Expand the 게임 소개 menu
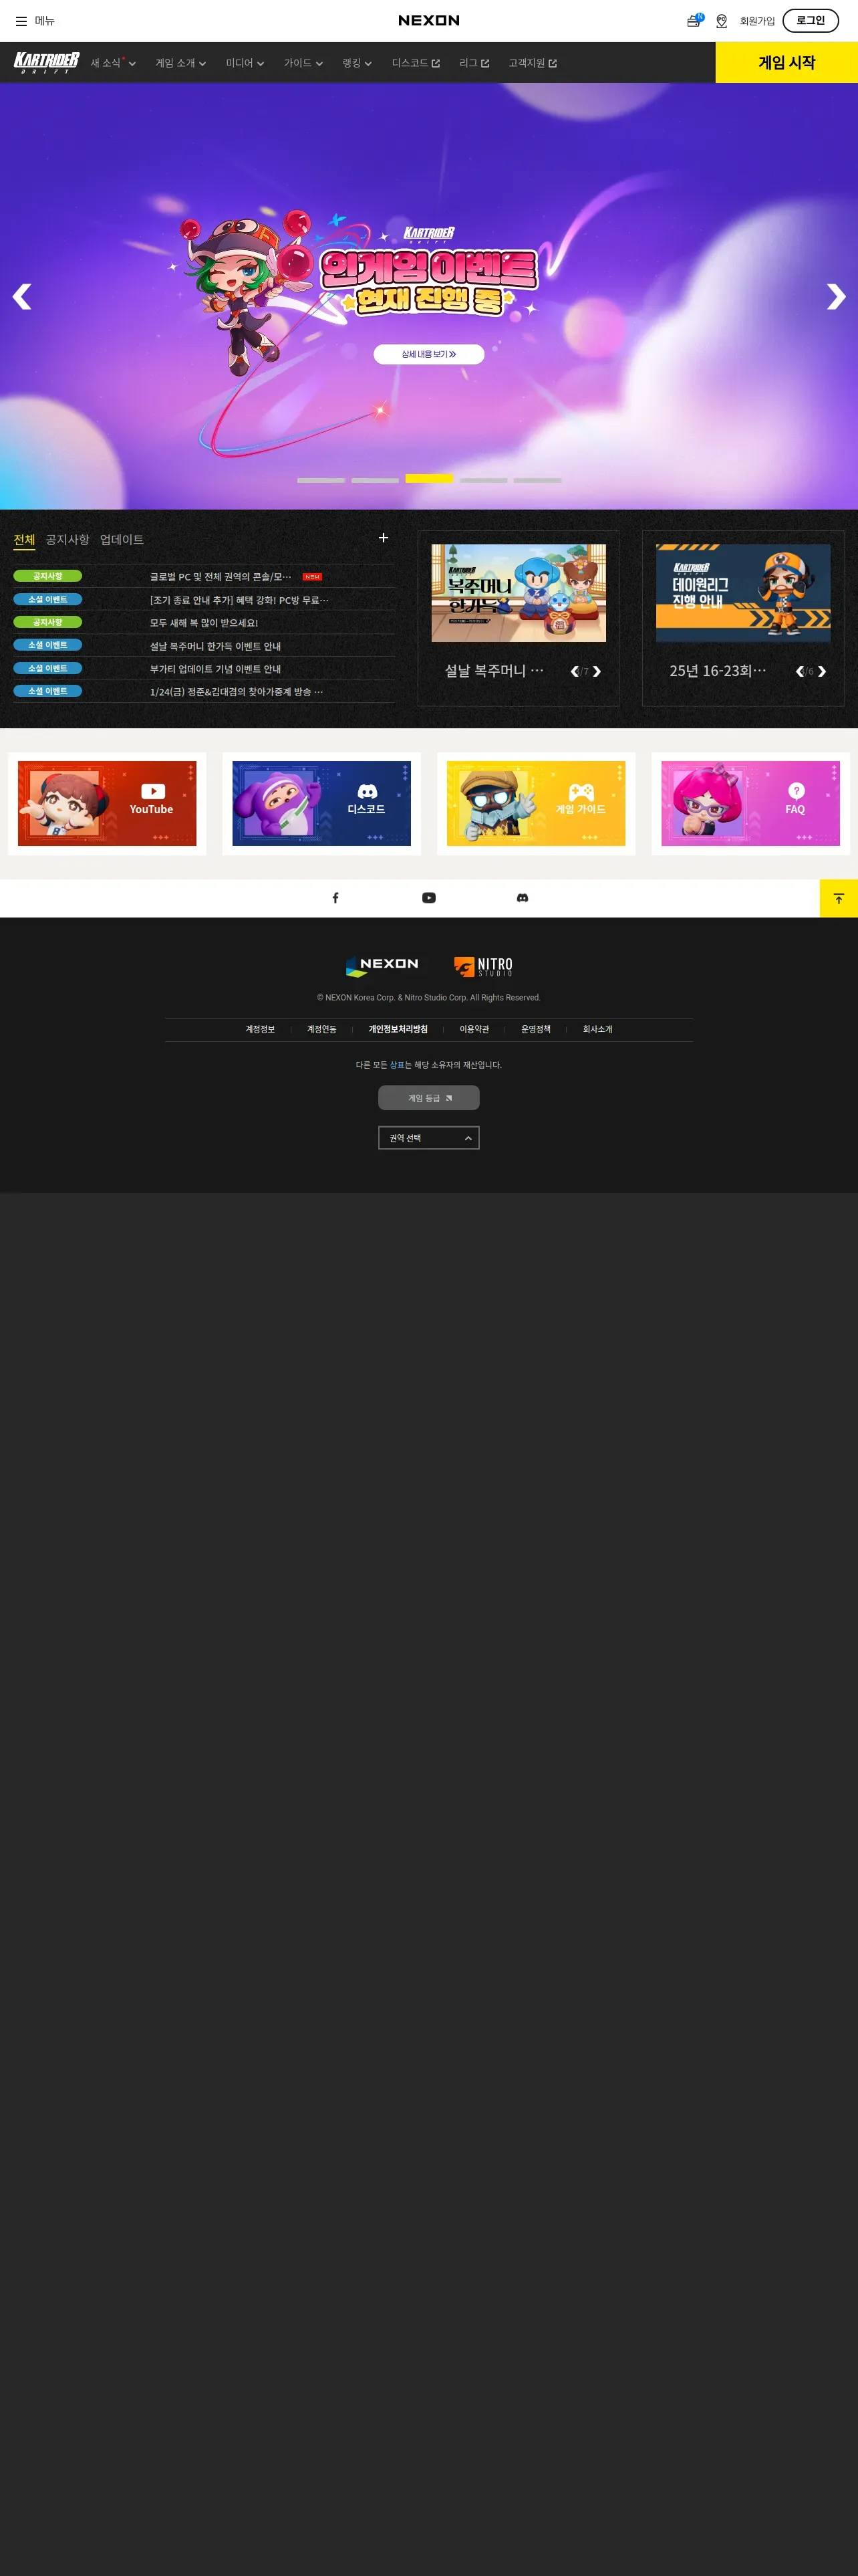The width and height of the screenshot is (858, 2576). tap(181, 63)
